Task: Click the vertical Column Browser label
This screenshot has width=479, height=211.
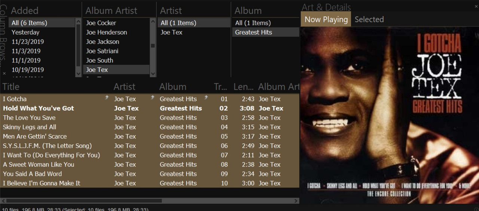Action: (4, 35)
